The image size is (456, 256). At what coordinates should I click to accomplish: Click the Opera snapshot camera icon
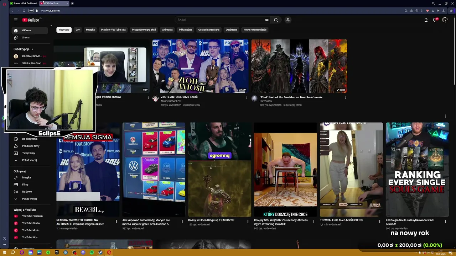coord(411,11)
